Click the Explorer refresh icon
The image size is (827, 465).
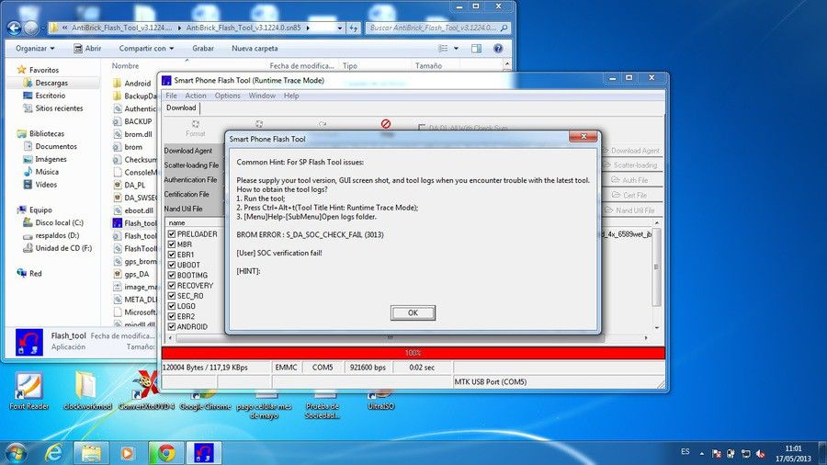[x=354, y=28]
